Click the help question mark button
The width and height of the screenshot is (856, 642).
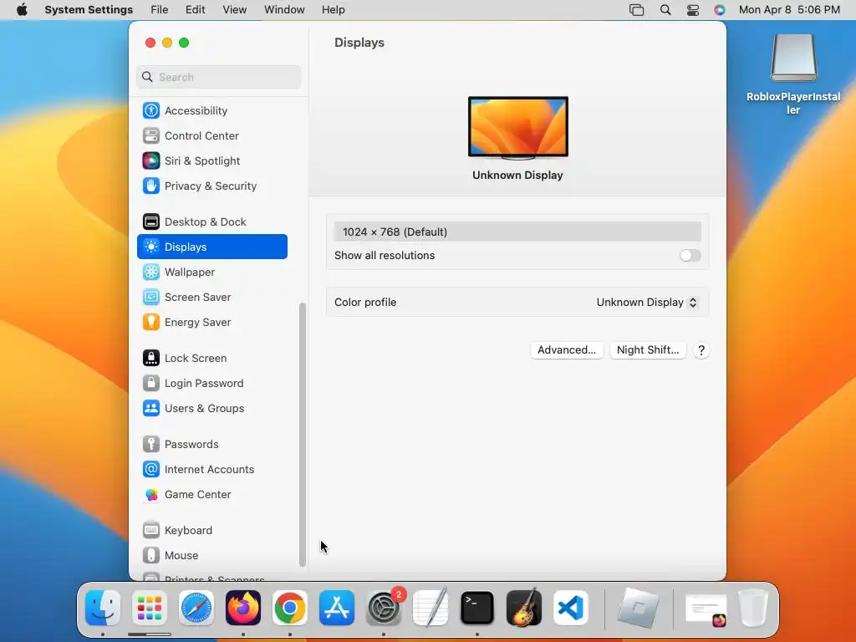pyautogui.click(x=701, y=350)
